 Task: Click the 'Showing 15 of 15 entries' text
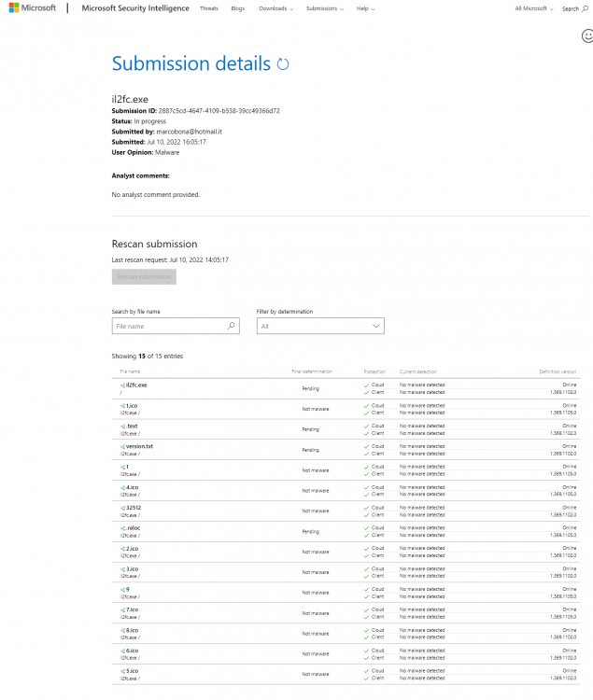(x=148, y=357)
